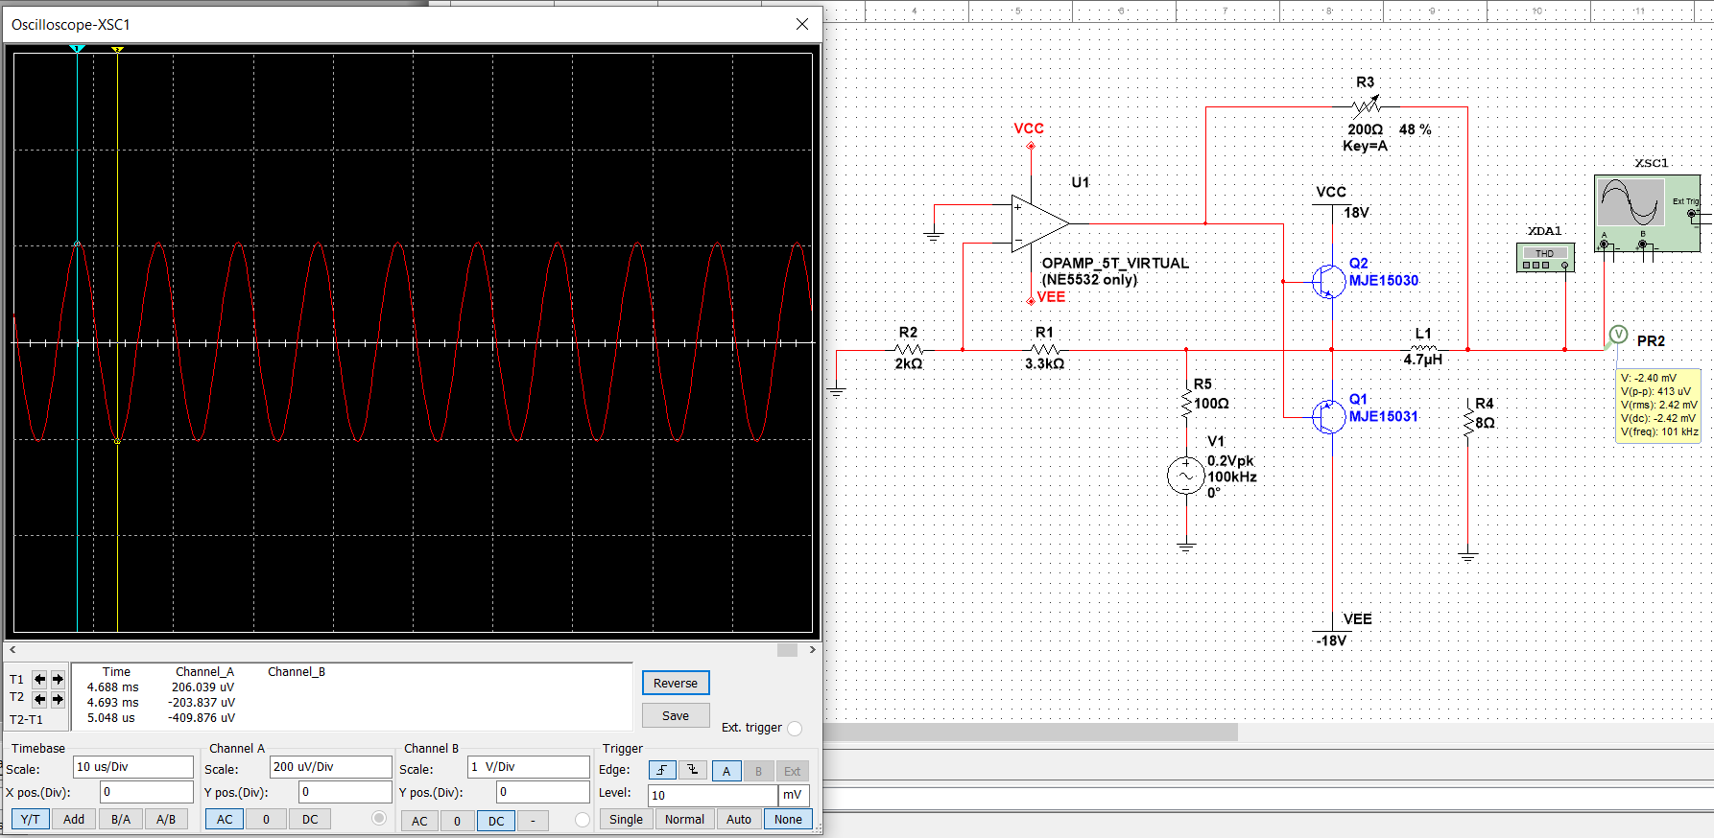Click the yellow T2 cursor marker triangle
1714x838 pixels.
117,49
